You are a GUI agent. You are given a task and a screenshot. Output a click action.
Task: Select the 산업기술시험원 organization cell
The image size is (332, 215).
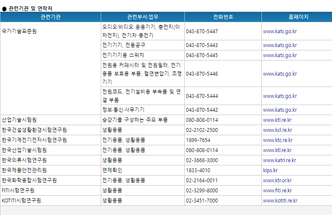[50, 120]
